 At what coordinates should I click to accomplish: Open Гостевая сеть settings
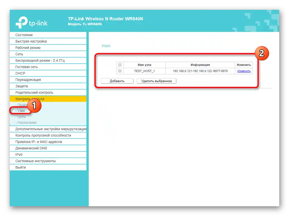click(48, 67)
